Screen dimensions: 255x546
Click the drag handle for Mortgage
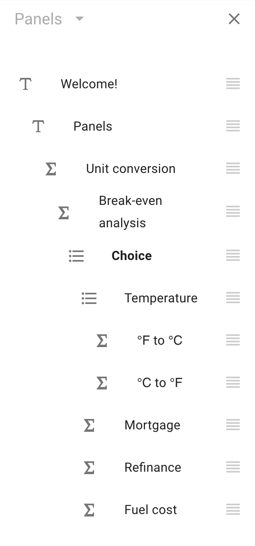point(233,425)
